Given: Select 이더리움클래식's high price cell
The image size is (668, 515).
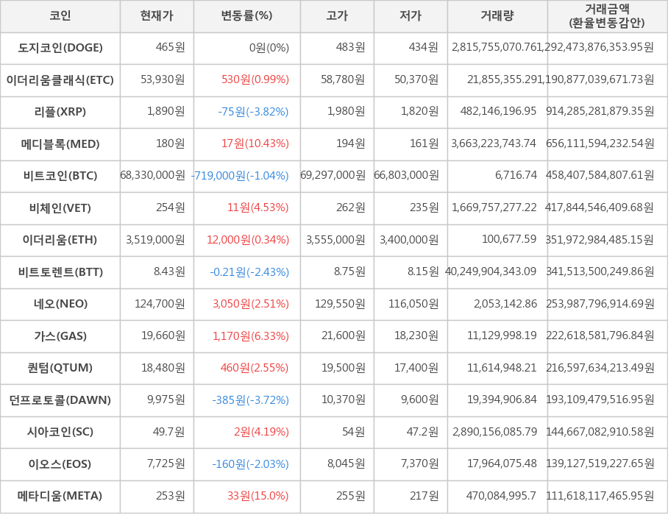Looking at the screenshot, I should 336,80.
